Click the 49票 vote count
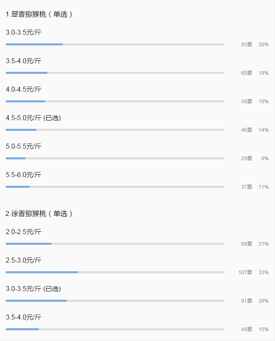Viewport: 275px width, 341px height. tap(247, 329)
